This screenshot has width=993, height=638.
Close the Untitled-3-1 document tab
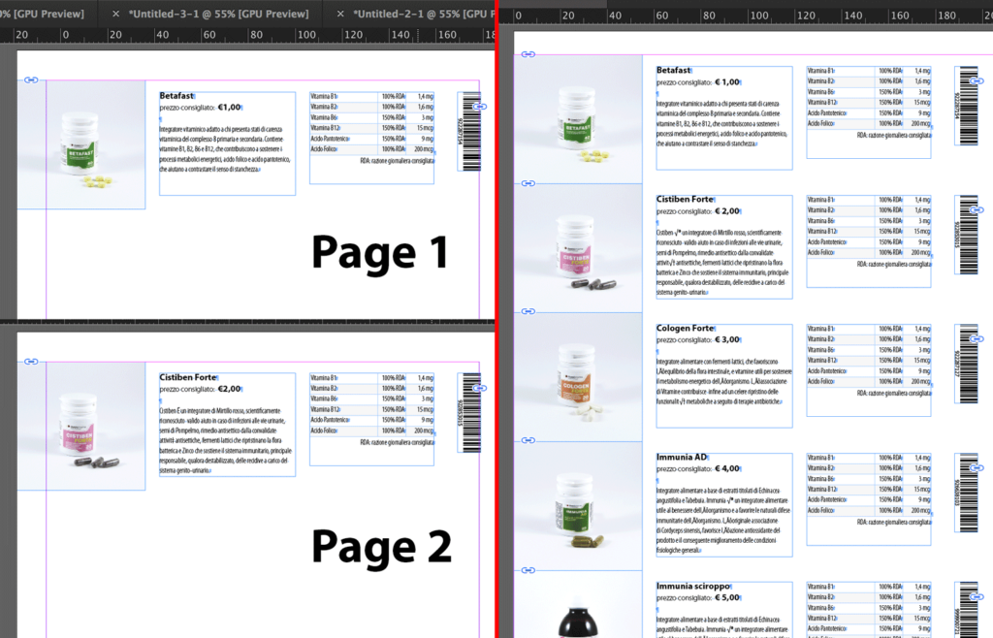pyautogui.click(x=115, y=14)
